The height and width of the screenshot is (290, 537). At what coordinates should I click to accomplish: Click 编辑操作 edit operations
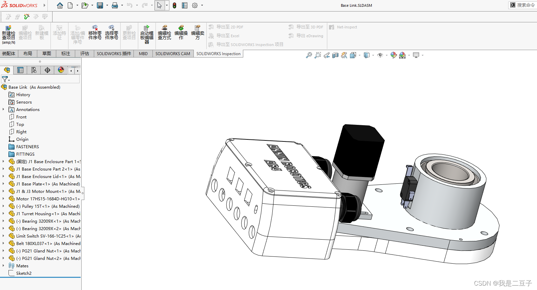181,33
